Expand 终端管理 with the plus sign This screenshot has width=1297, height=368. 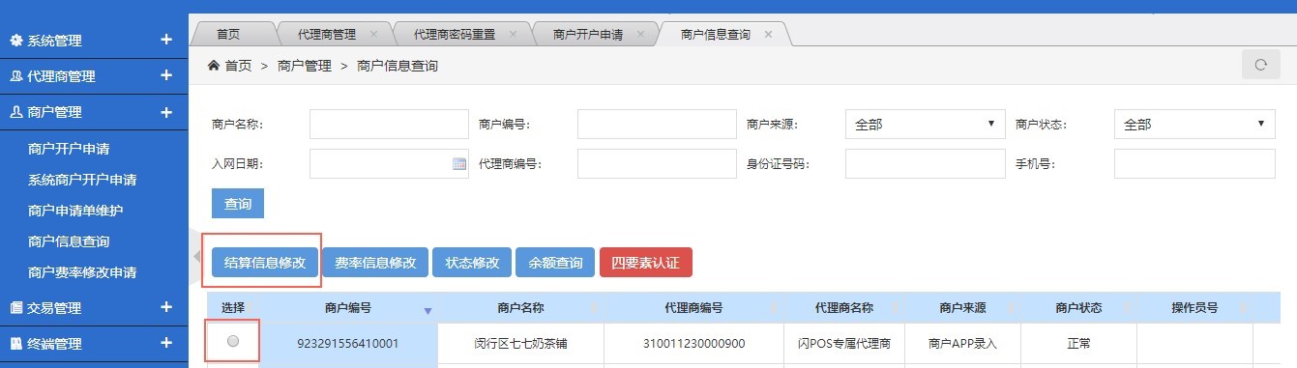point(166,343)
